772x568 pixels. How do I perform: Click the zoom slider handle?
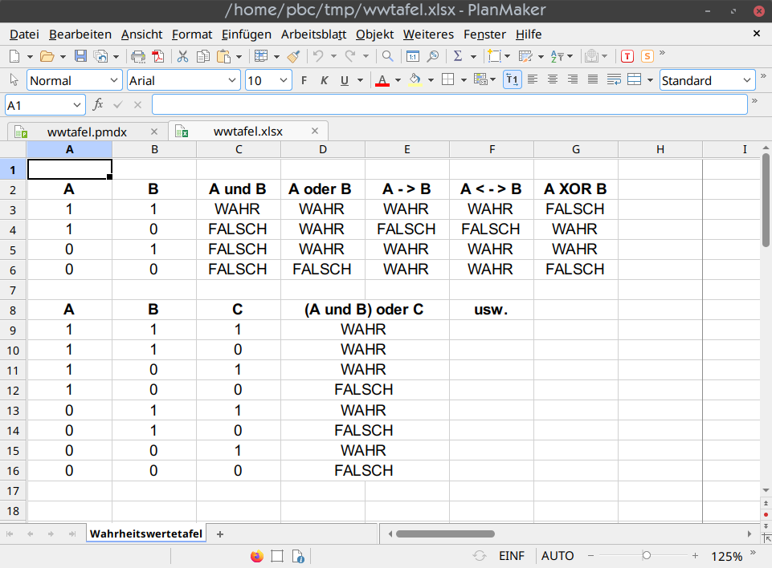(647, 556)
